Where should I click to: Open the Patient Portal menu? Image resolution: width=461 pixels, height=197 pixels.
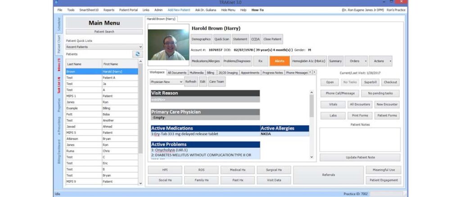tap(128, 10)
